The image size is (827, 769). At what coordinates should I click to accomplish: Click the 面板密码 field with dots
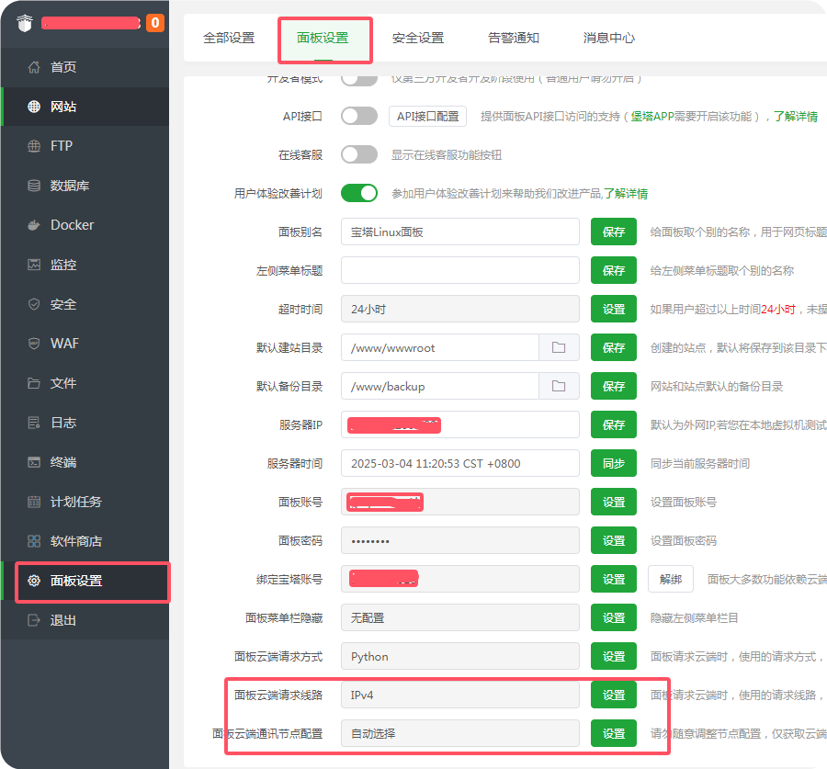(x=460, y=540)
